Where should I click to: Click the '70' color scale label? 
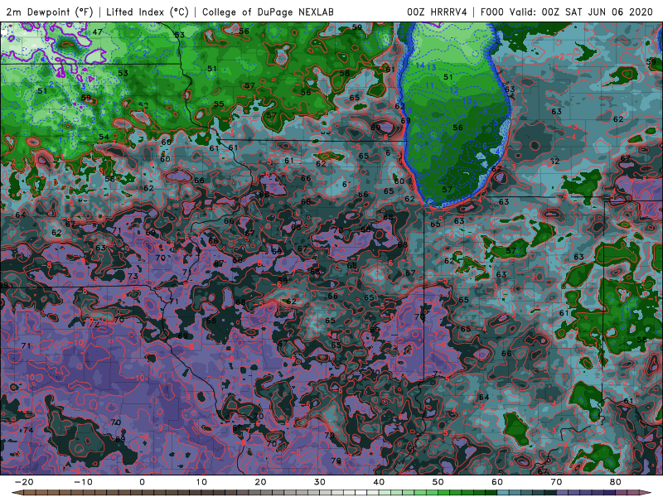coord(556,482)
